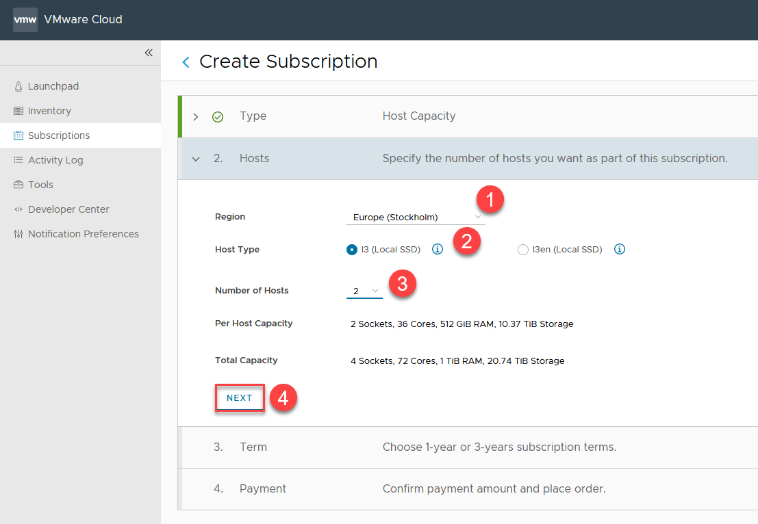This screenshot has height=524, width=758.
Task: Click the Activity Log icon
Action: click(18, 160)
